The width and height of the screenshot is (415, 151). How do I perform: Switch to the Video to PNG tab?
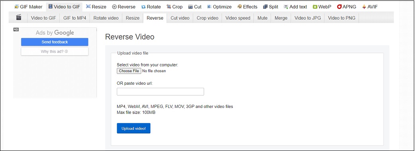click(342, 18)
